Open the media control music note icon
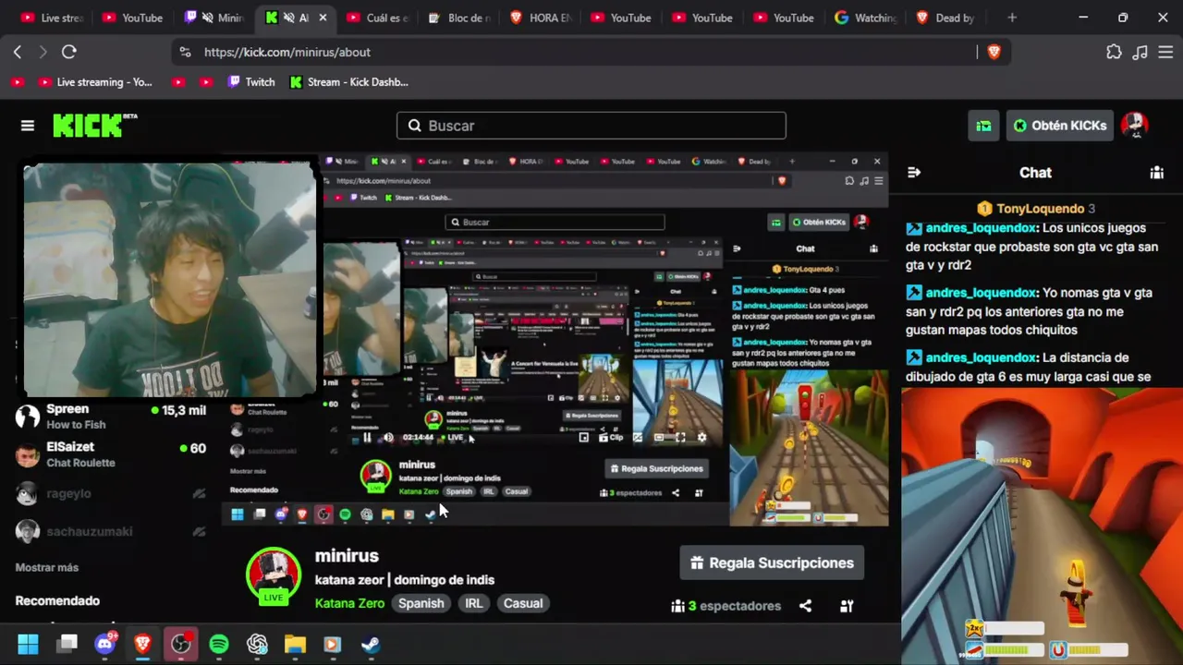The image size is (1183, 665). point(1140,53)
